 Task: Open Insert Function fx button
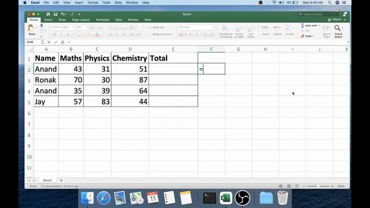tap(62, 42)
